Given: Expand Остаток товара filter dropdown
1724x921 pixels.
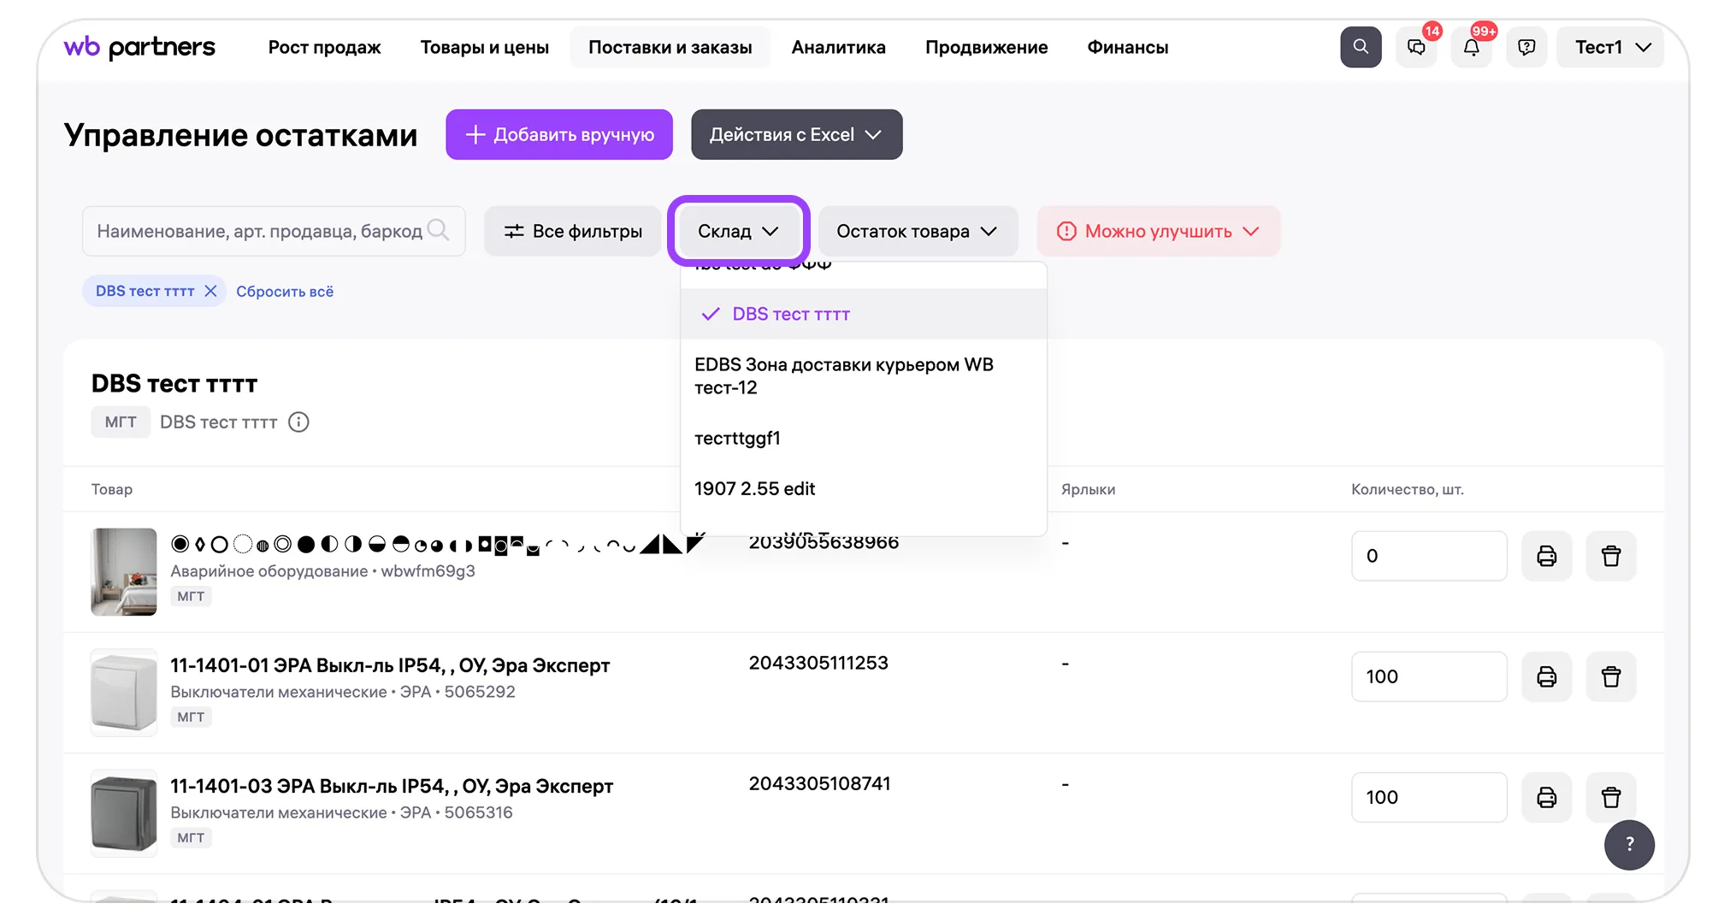Looking at the screenshot, I should coord(917,232).
